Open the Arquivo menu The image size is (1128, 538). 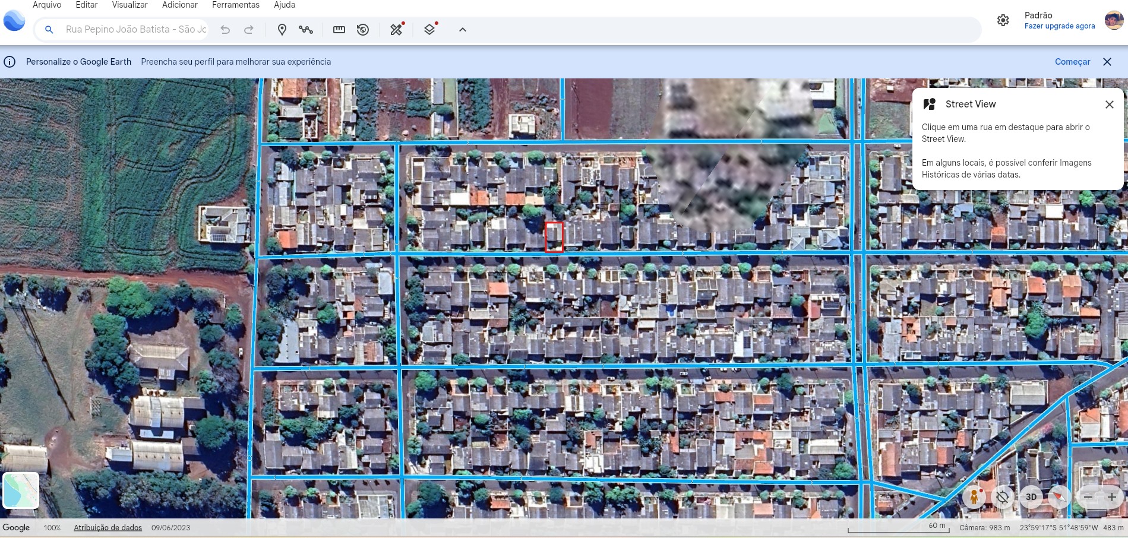coord(47,5)
